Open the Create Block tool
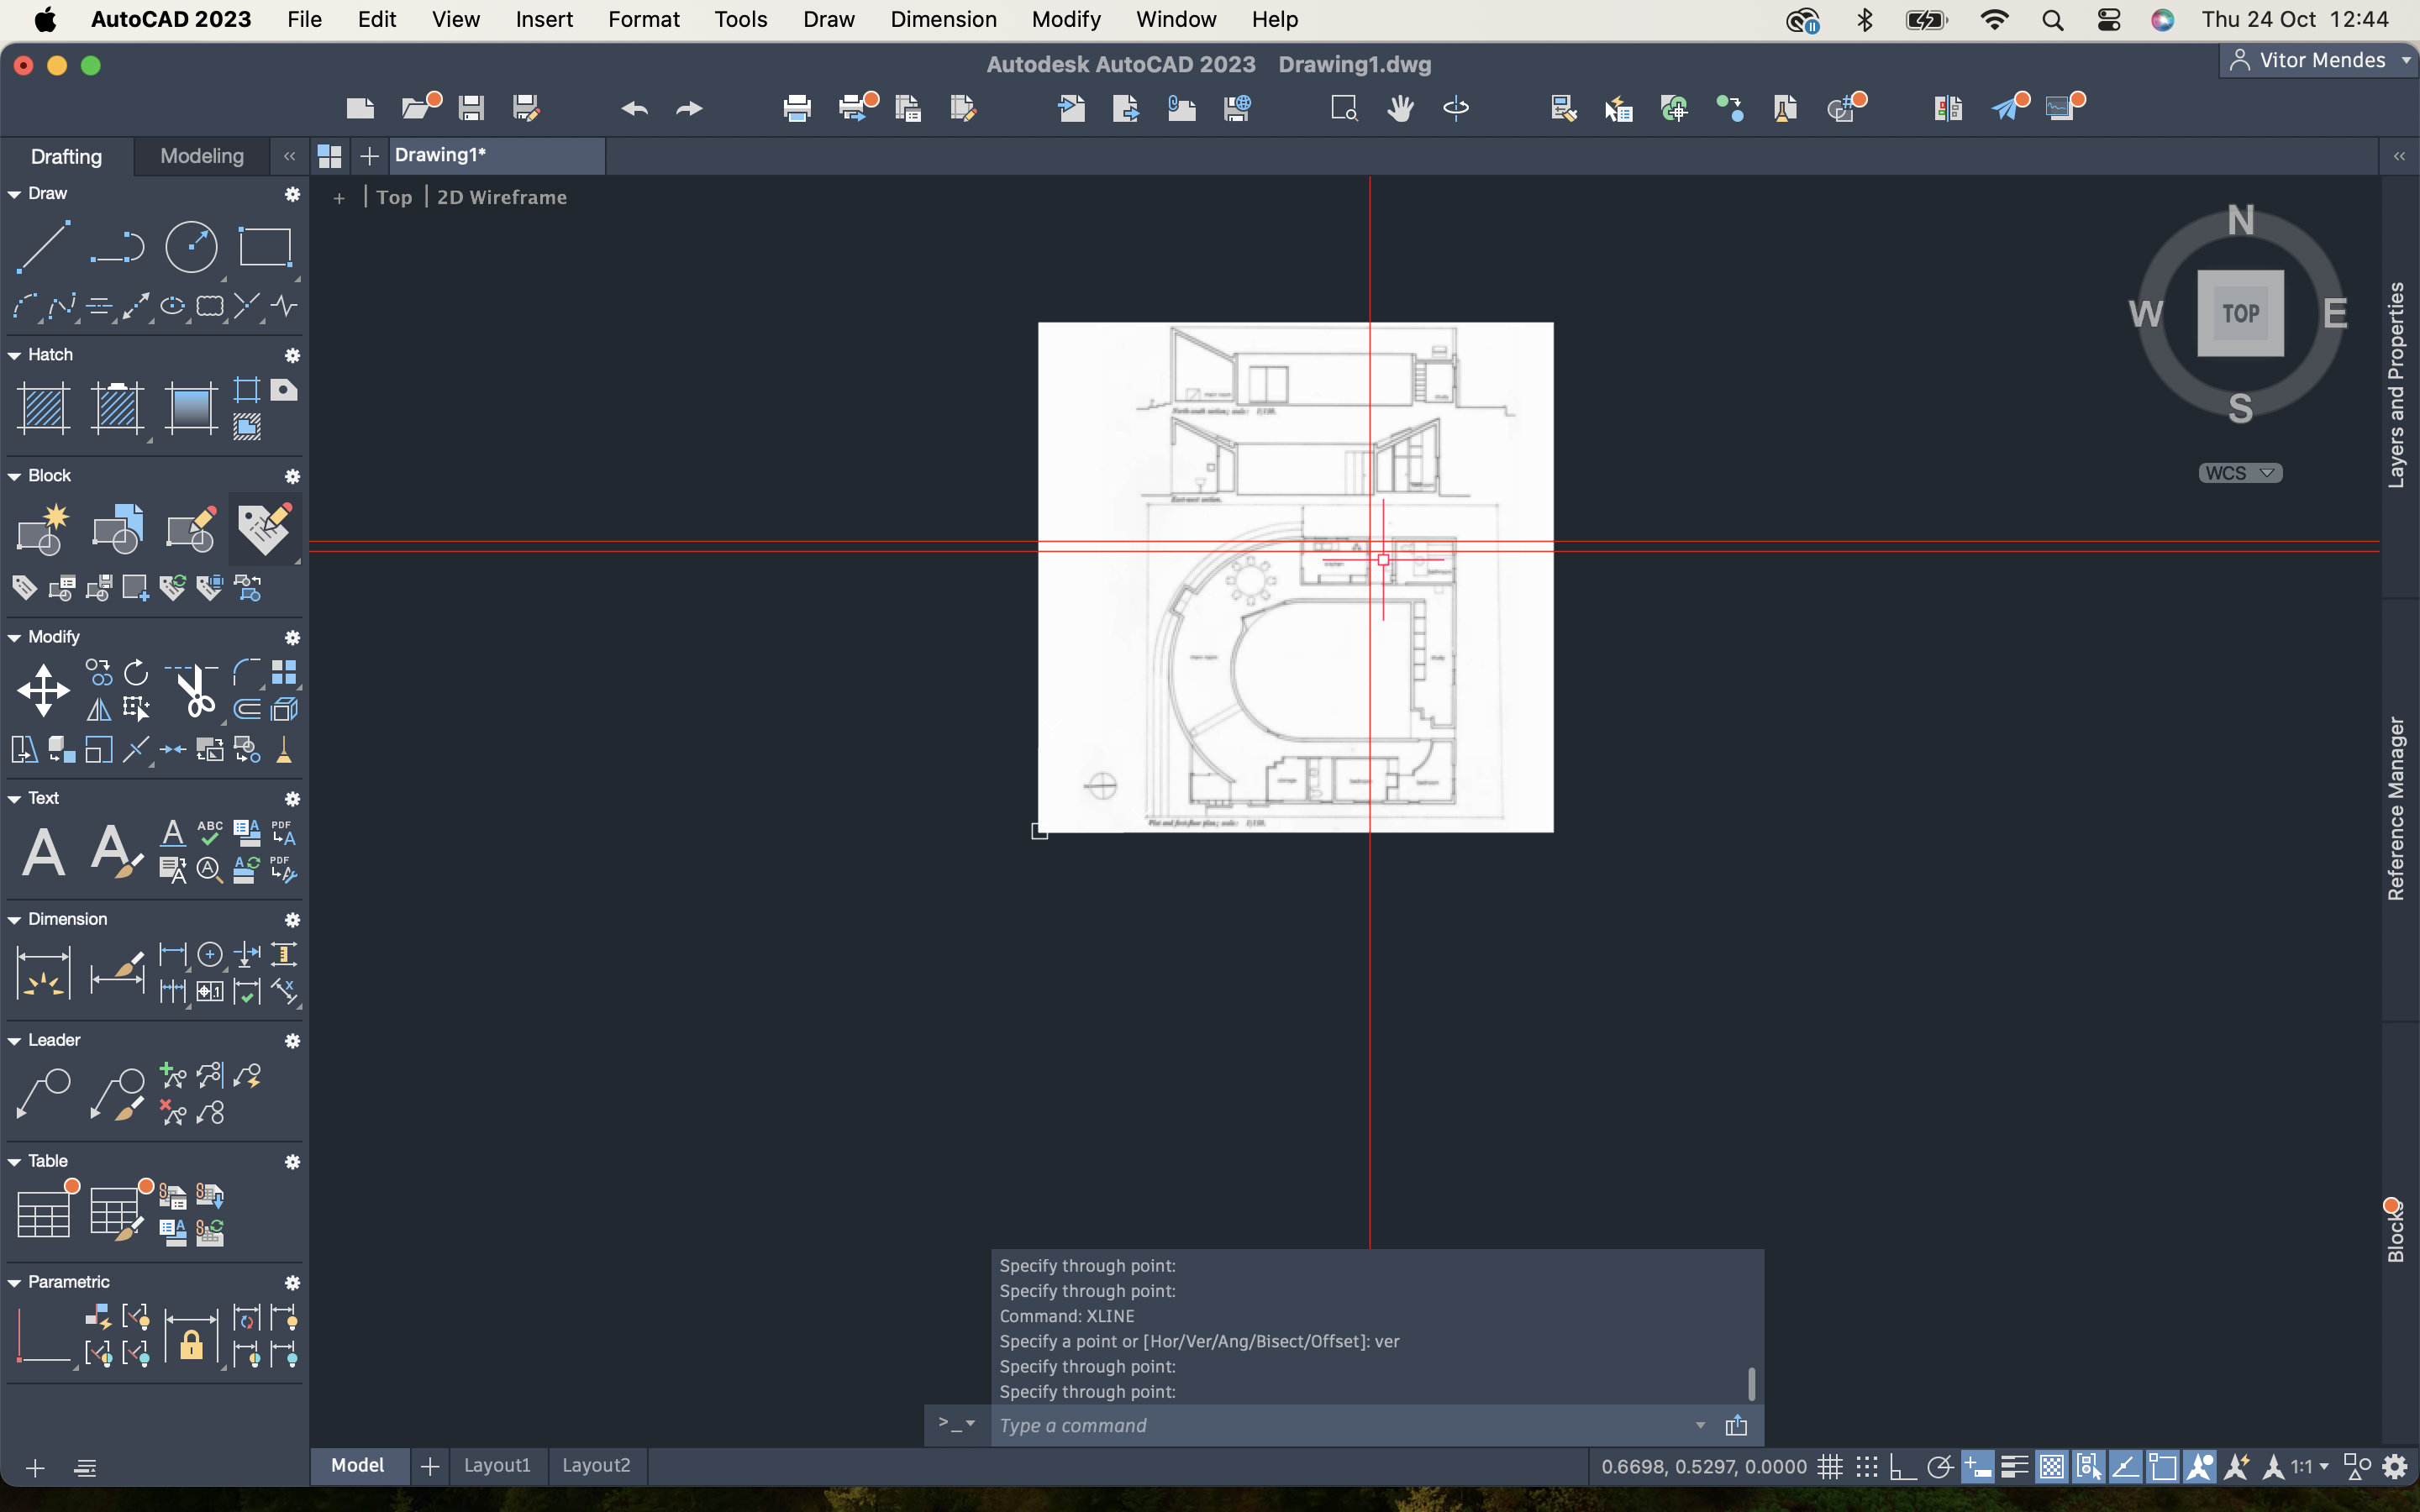 [43, 529]
